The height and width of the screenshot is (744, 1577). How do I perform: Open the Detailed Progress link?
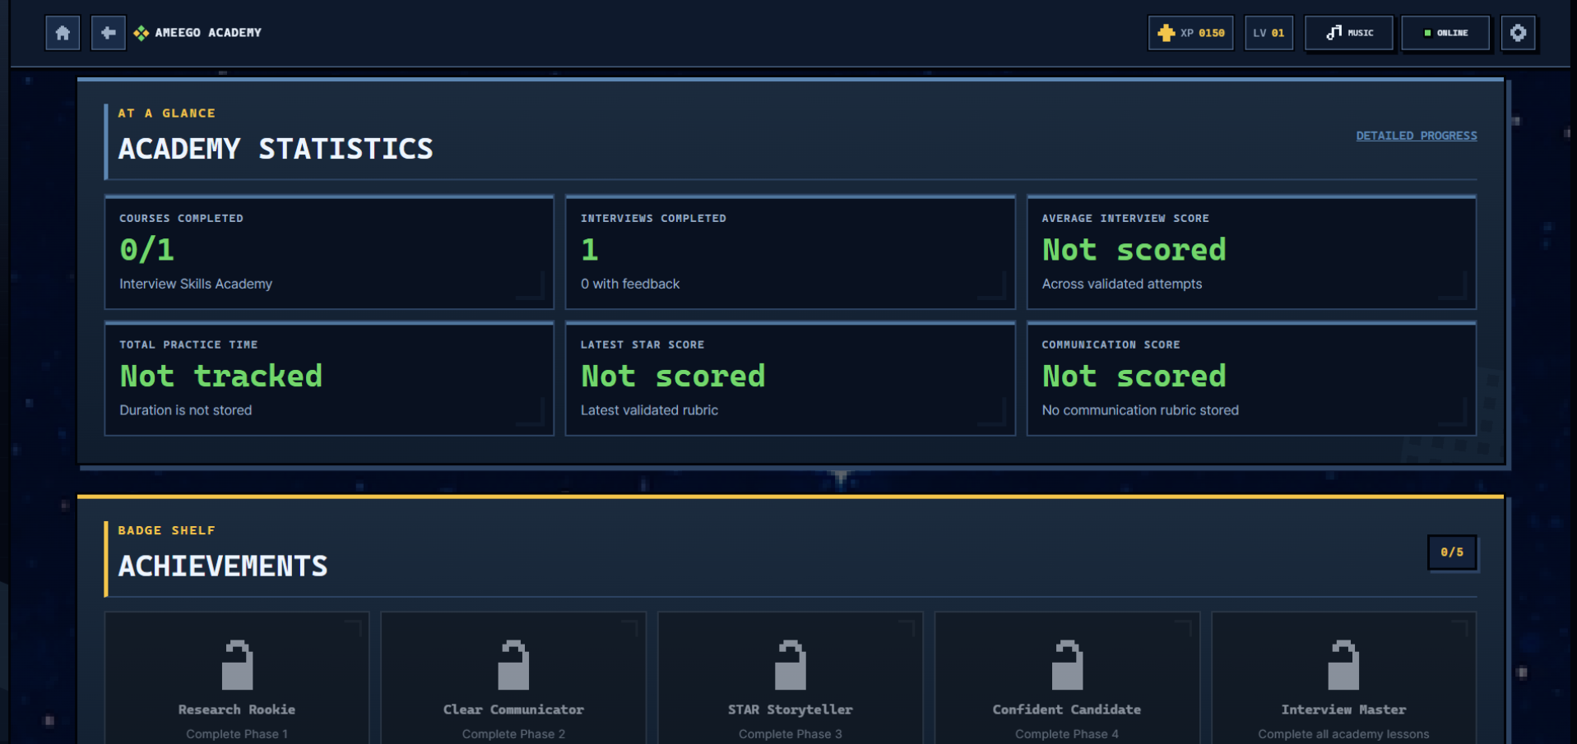click(1417, 136)
